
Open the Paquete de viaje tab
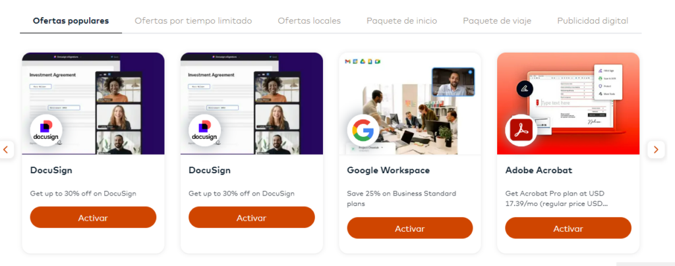(497, 20)
